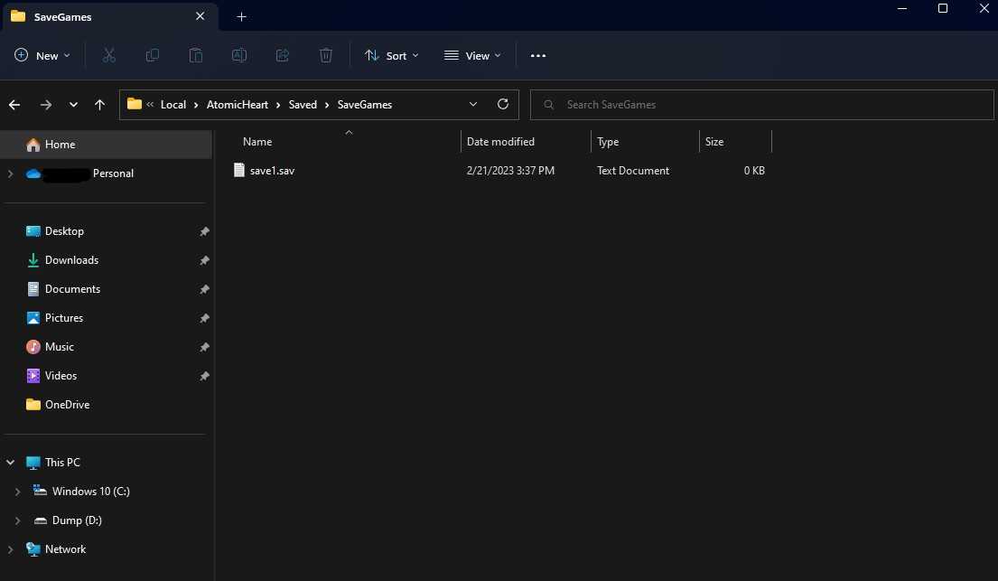Unpin Desktop via its pin icon

pyautogui.click(x=204, y=231)
